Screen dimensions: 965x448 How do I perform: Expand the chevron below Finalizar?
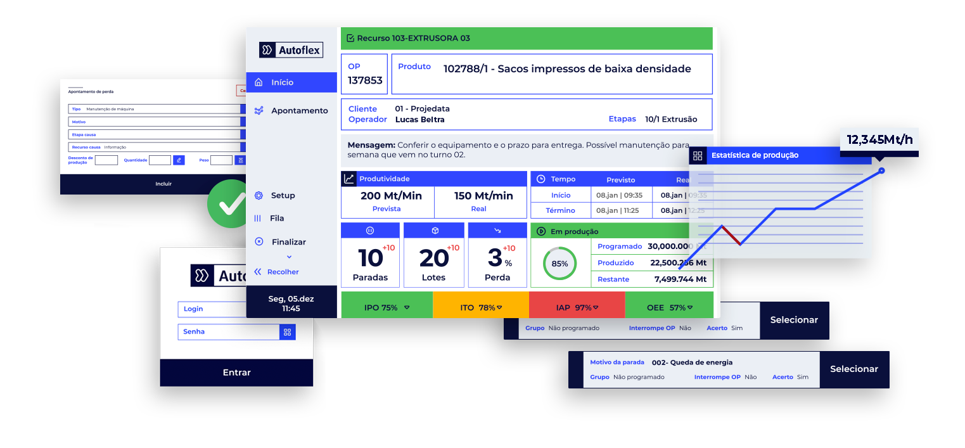pos(289,257)
